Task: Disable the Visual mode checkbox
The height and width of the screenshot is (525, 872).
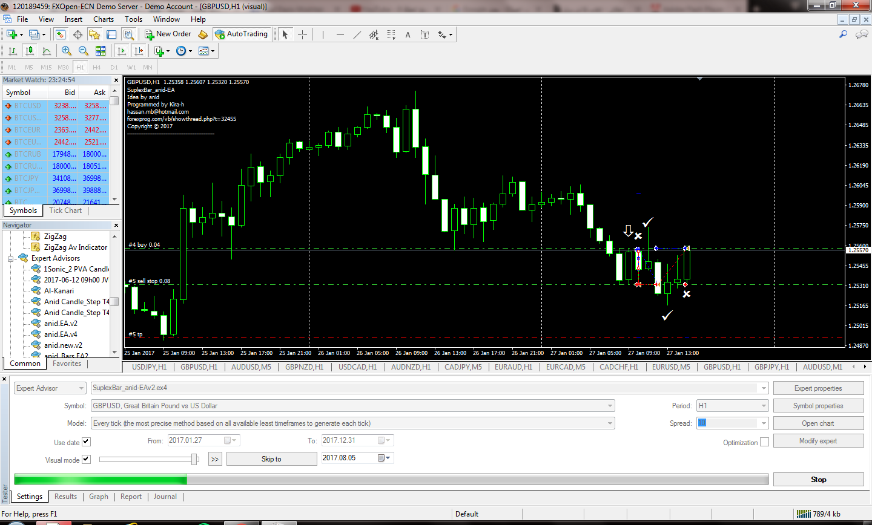Action: 86,459
